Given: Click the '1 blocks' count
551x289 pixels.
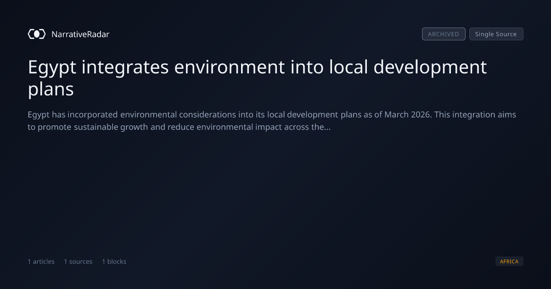Looking at the screenshot, I should click(x=114, y=261).
